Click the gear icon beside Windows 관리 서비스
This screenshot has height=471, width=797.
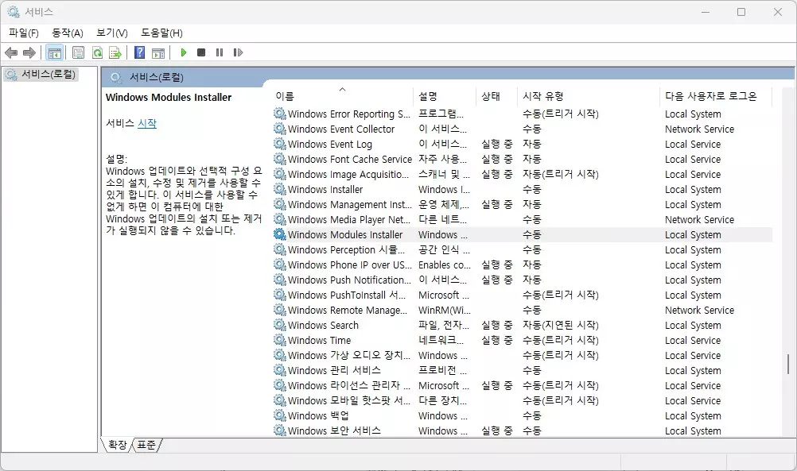tap(279, 370)
